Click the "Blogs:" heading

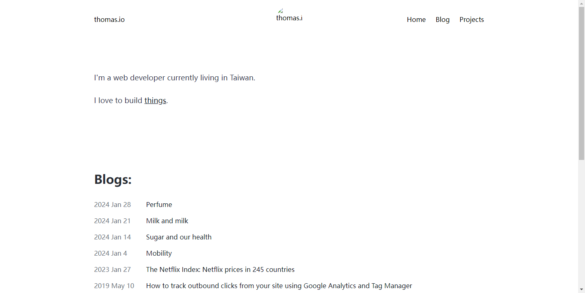[x=113, y=179]
